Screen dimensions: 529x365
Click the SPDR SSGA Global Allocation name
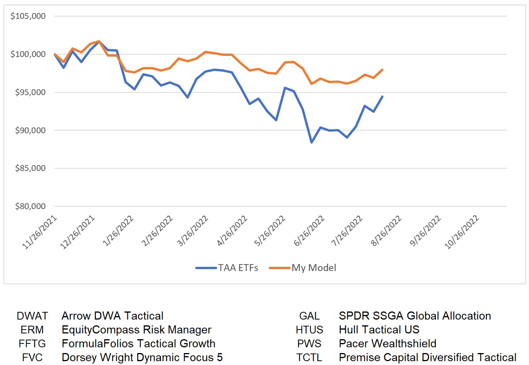tap(415, 316)
